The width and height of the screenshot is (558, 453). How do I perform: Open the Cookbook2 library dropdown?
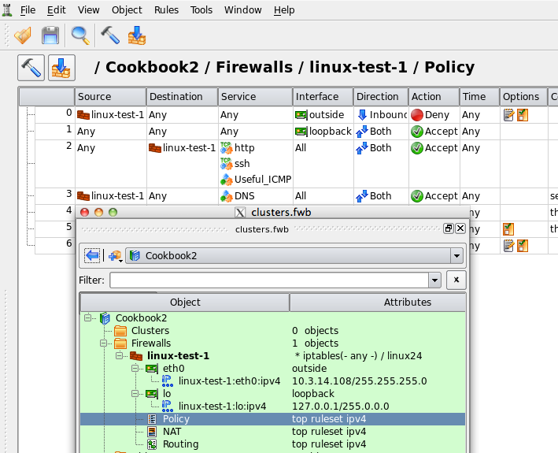click(457, 256)
